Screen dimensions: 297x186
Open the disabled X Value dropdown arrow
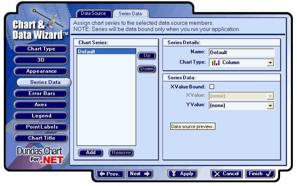coord(270,96)
